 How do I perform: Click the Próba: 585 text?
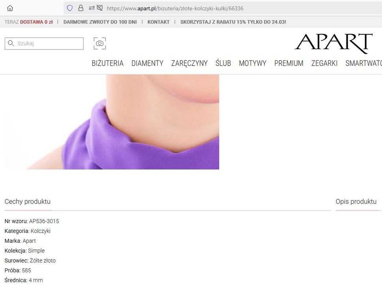(18, 271)
